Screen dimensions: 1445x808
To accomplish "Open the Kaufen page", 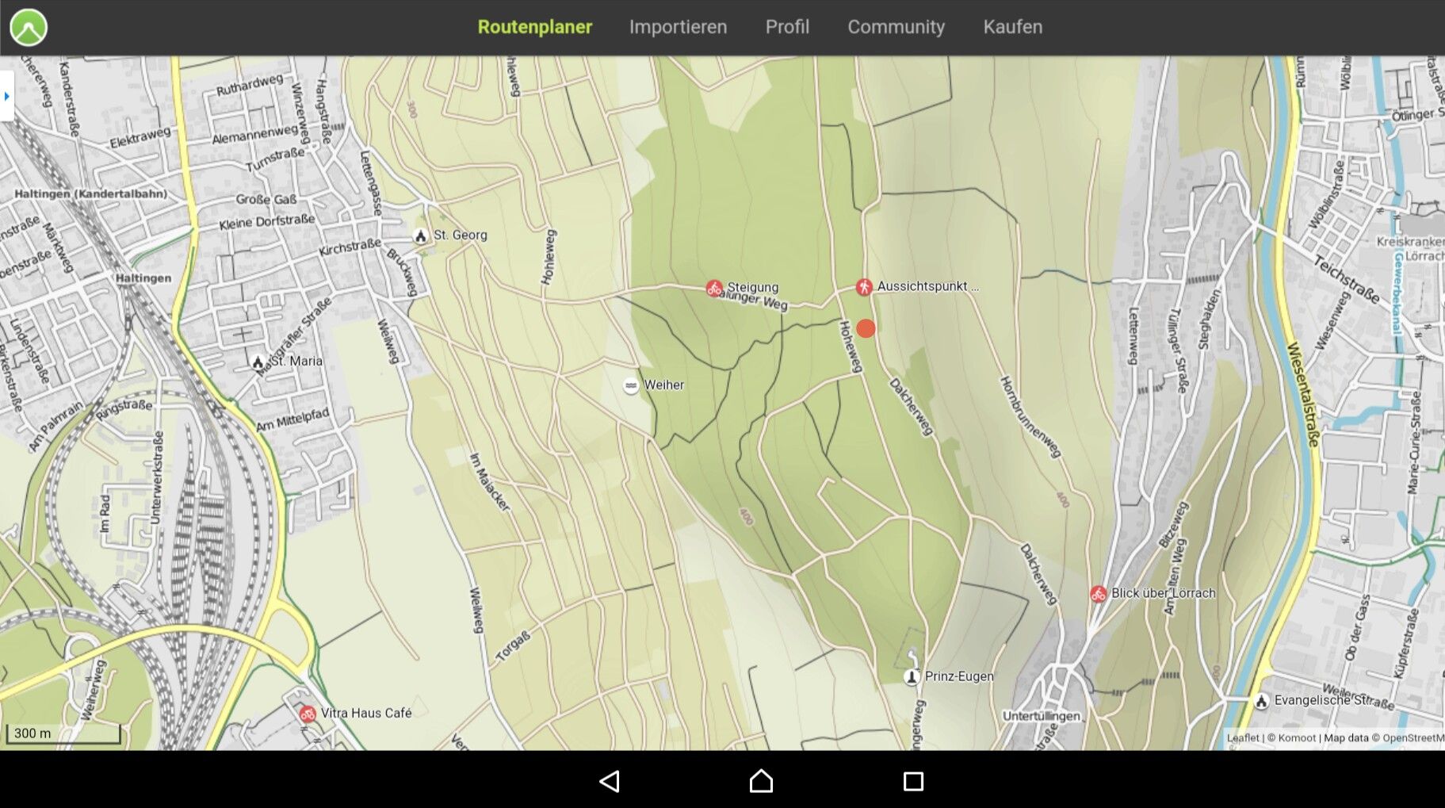I will [1012, 27].
